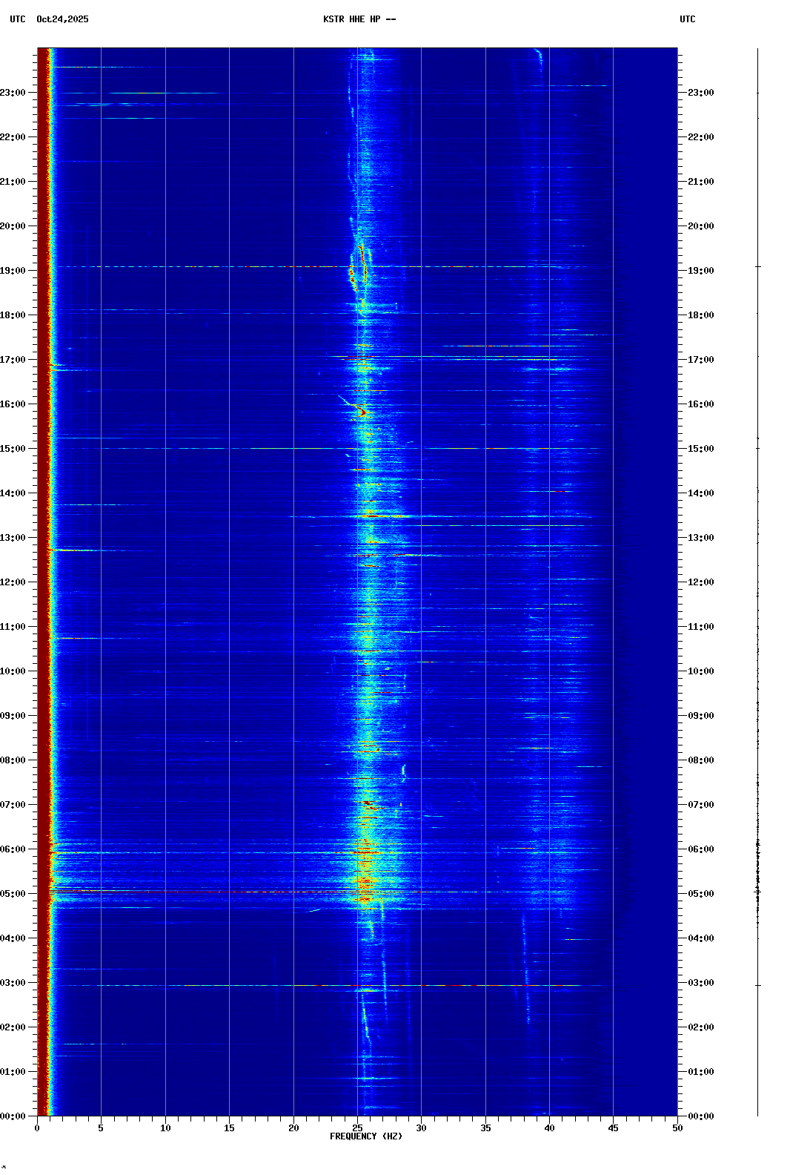
Task: Click the 23:00 marker on right time axis
Action: (x=700, y=93)
